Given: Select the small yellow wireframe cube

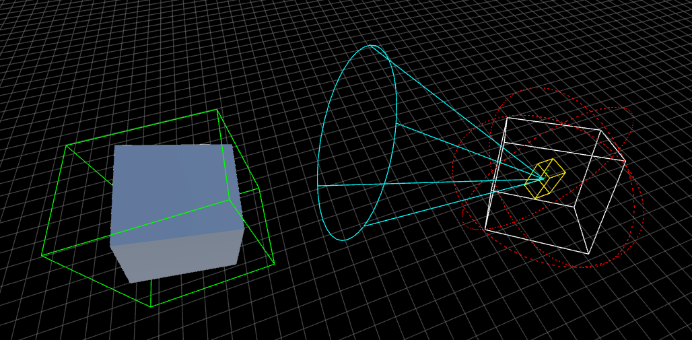Looking at the screenshot, I should point(545,178).
